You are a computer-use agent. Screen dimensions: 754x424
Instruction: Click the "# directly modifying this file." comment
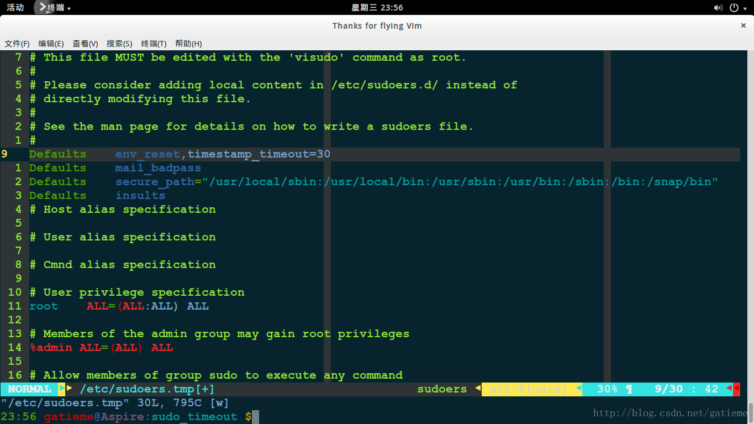point(140,99)
